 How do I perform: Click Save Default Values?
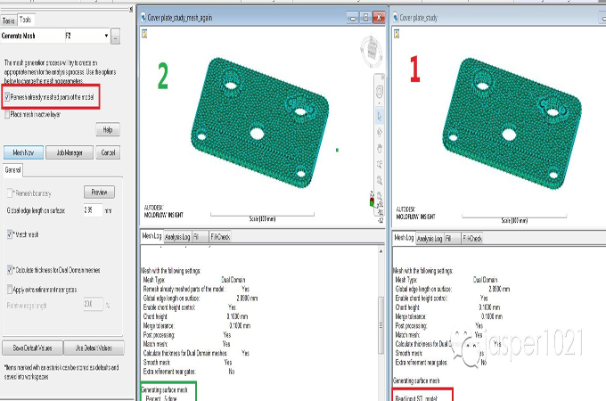[x=32, y=348]
